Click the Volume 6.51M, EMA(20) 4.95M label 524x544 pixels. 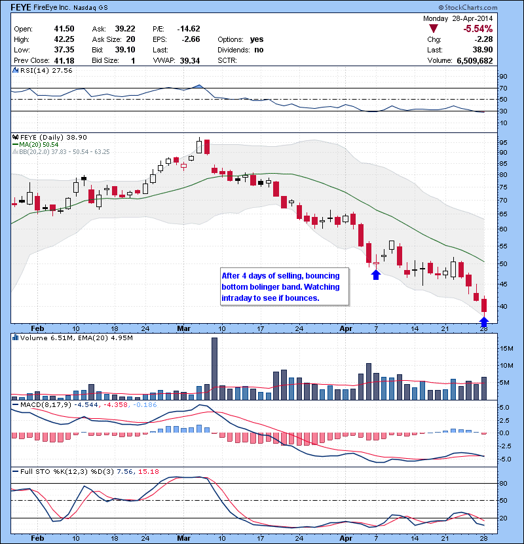pos(76,338)
